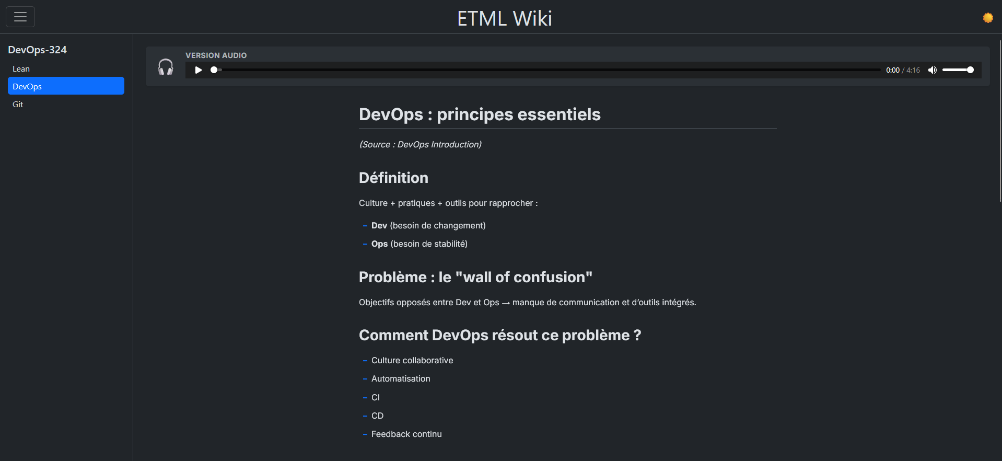Screen dimensions: 1002x461
Task: Click the page vertical scrollbar
Action: tap(1000, 120)
